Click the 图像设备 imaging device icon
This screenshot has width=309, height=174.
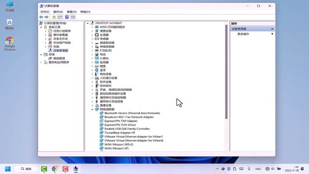pos(97,105)
